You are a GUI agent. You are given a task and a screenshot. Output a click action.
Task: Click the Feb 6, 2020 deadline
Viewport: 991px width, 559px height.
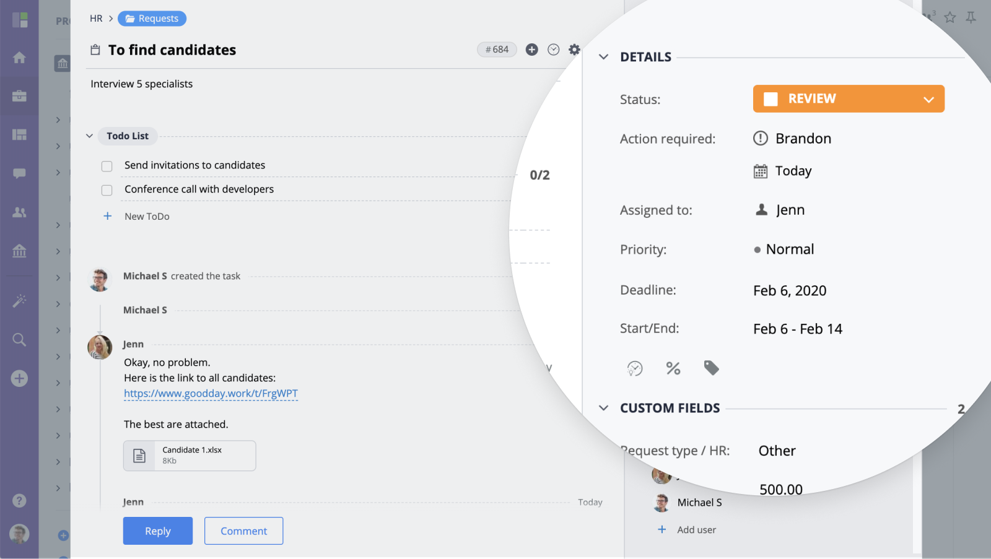790,291
